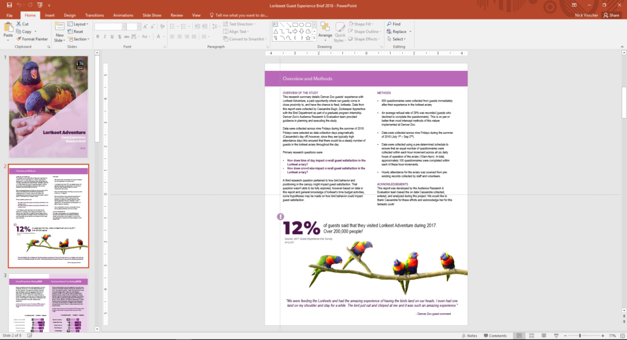Toggle Strikethrough formatting
The height and width of the screenshot is (340, 627).
tap(126, 37)
